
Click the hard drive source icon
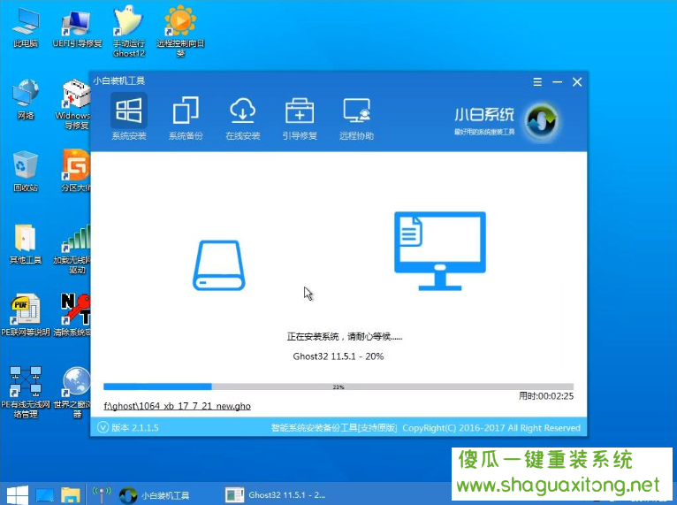pos(219,264)
